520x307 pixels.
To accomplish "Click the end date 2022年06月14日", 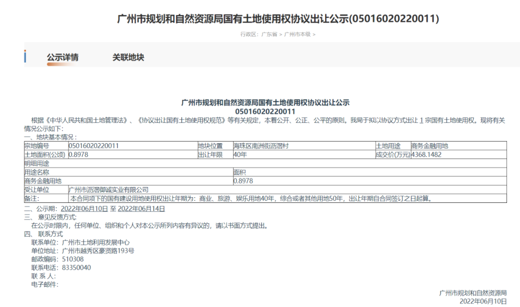I will point(141,209).
